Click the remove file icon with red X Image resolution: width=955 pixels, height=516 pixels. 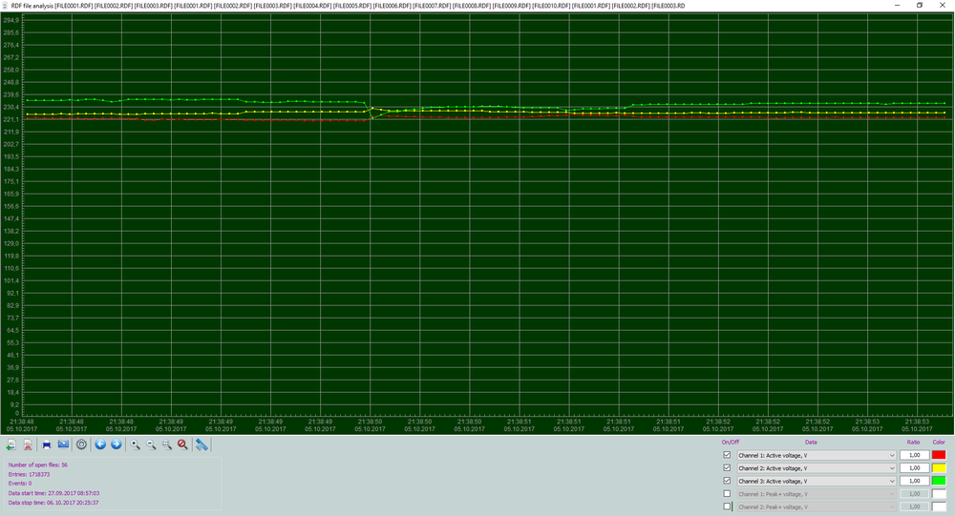click(x=28, y=444)
